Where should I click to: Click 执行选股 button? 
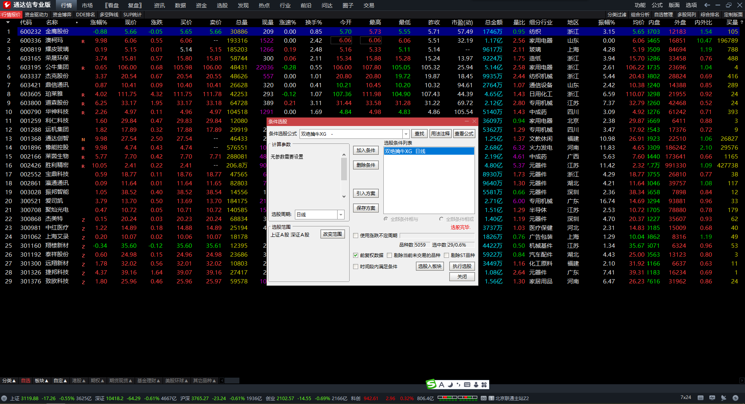pyautogui.click(x=462, y=266)
